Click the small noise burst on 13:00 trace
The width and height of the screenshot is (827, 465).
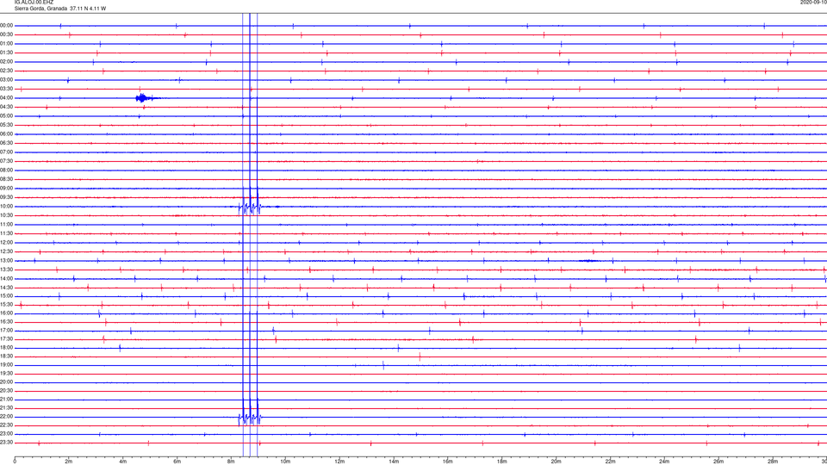click(x=589, y=260)
